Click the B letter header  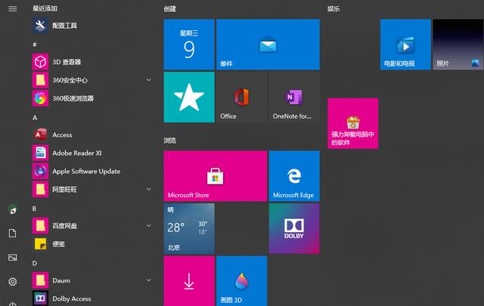click(x=34, y=209)
